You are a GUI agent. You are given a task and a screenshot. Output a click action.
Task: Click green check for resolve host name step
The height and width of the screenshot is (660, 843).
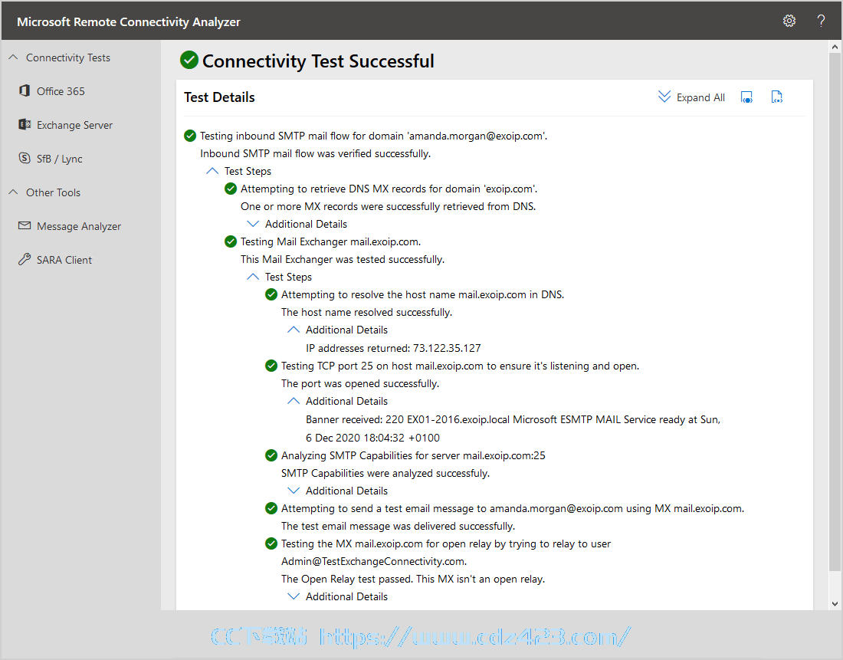[271, 295]
